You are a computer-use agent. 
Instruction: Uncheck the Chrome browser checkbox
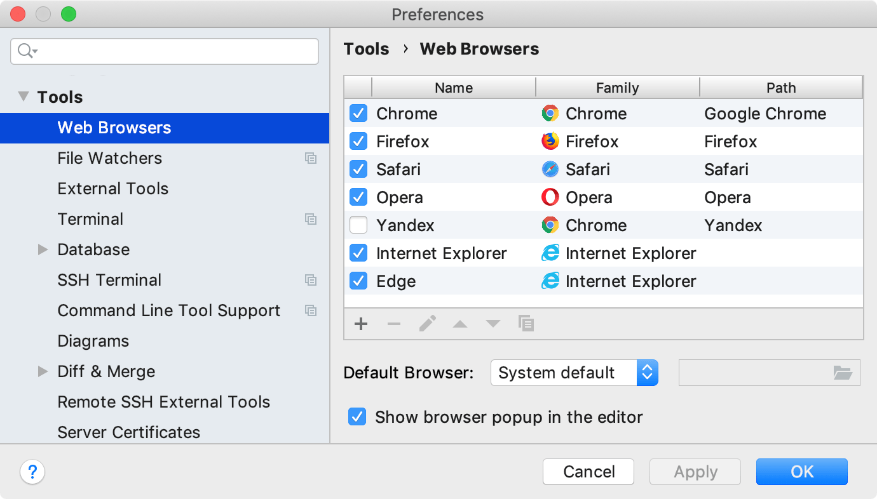(358, 114)
